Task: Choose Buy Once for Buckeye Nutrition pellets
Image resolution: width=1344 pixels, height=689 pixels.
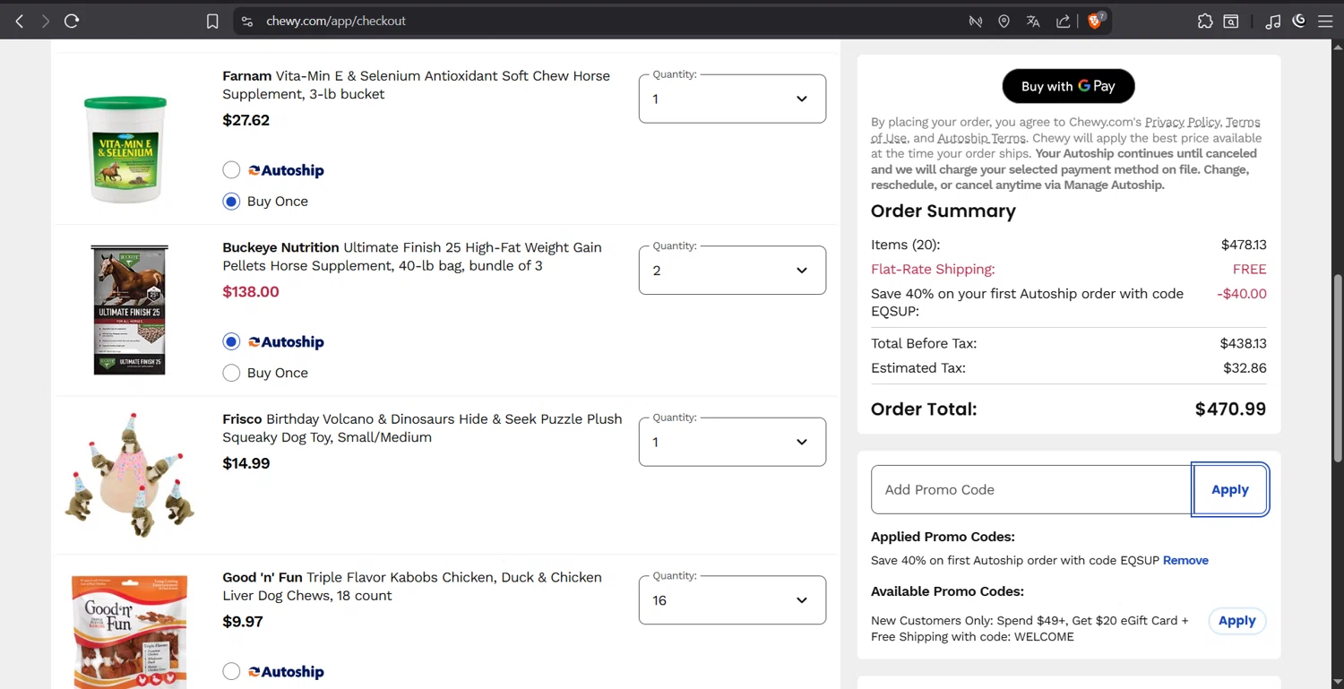Action: pyautogui.click(x=231, y=373)
